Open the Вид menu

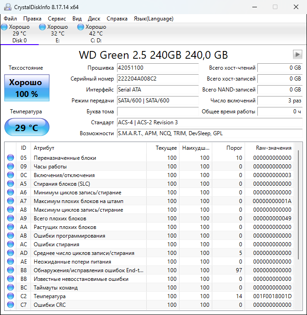(x=77, y=19)
